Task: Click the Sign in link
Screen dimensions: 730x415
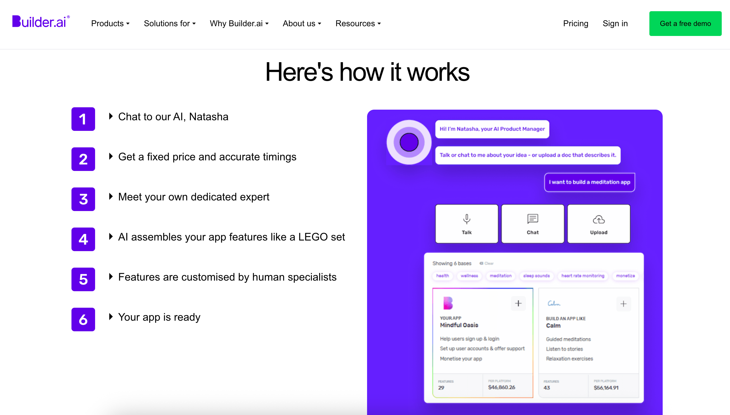Action: point(615,23)
